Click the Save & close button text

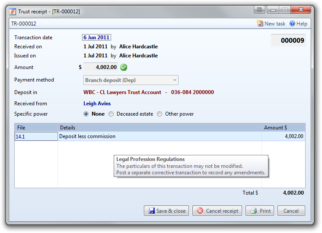click(x=171, y=211)
